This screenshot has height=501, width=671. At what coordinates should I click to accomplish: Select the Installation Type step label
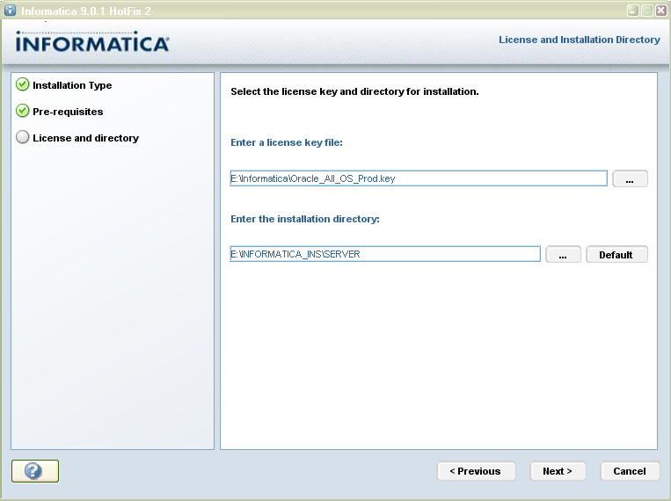coord(72,85)
